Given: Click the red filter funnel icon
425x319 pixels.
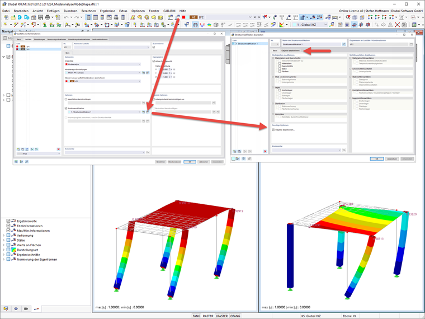Looking at the screenshot, I should pos(266,17).
